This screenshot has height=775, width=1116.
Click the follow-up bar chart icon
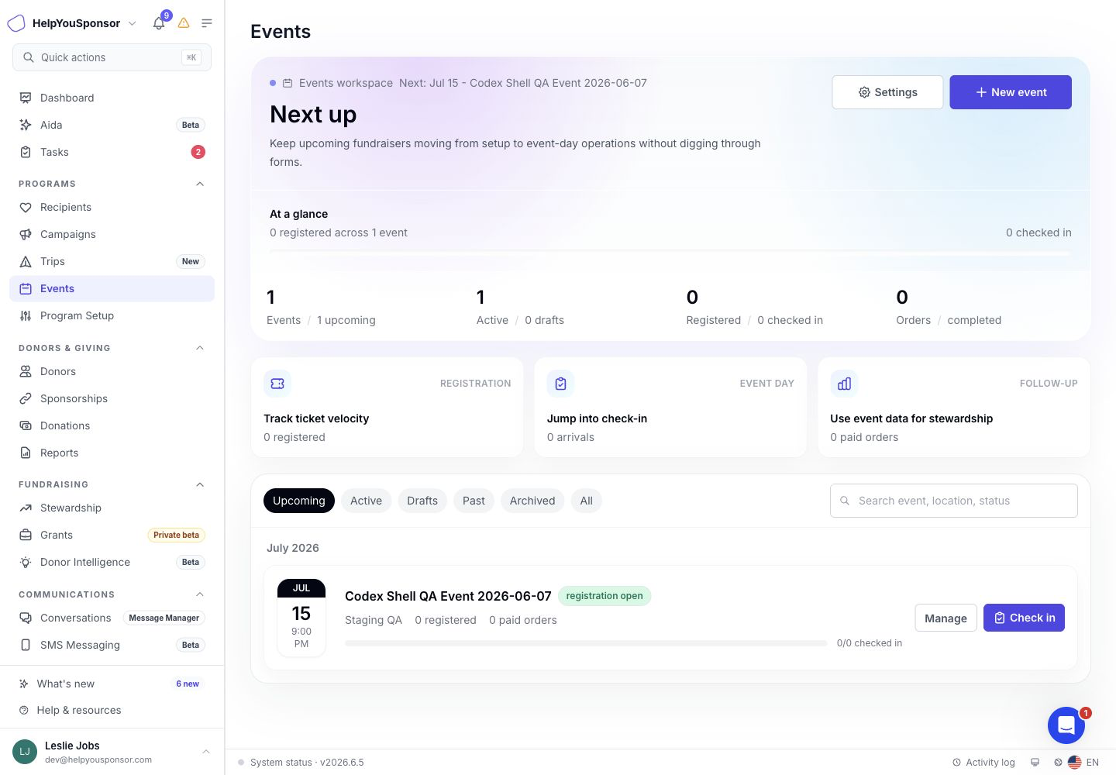(844, 383)
